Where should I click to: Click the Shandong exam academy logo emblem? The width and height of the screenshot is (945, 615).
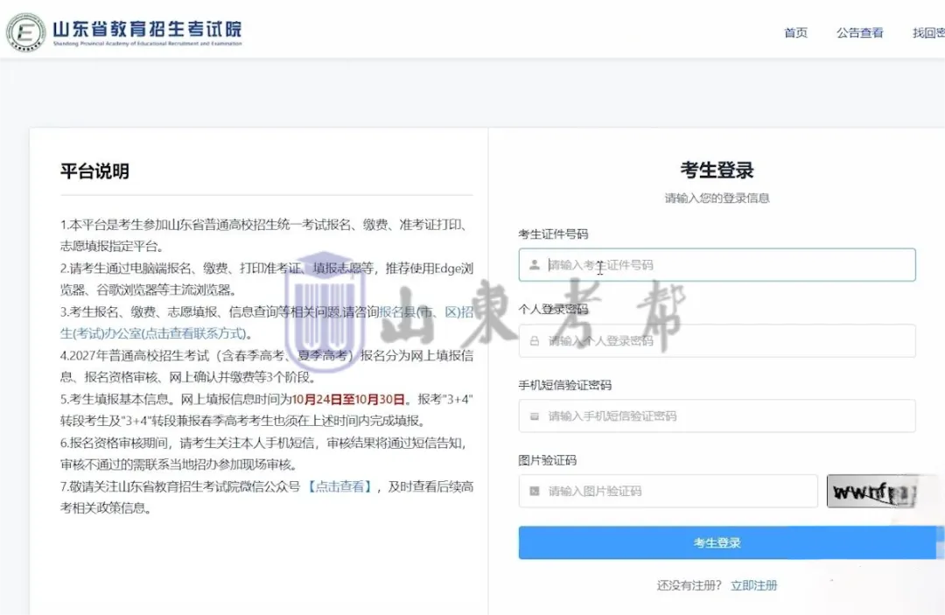point(26,31)
